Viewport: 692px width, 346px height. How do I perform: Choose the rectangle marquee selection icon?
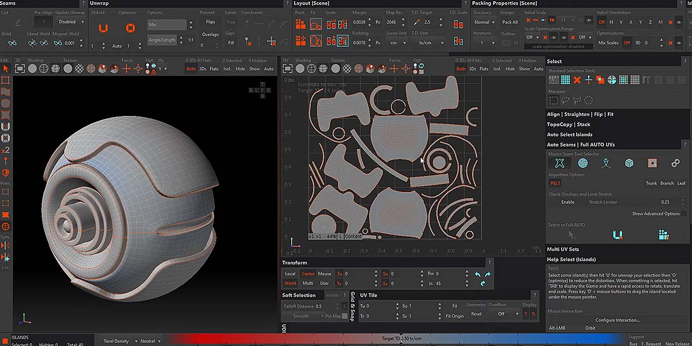click(x=554, y=100)
